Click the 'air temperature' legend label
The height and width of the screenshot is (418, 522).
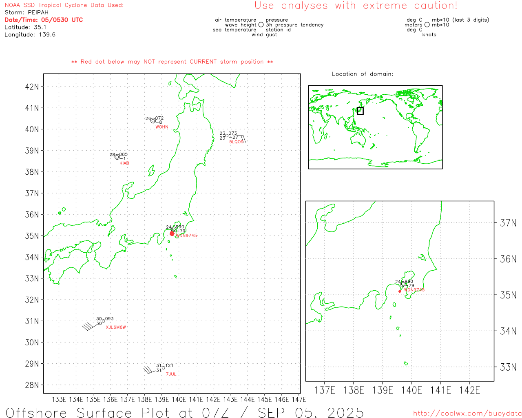coord(236,20)
